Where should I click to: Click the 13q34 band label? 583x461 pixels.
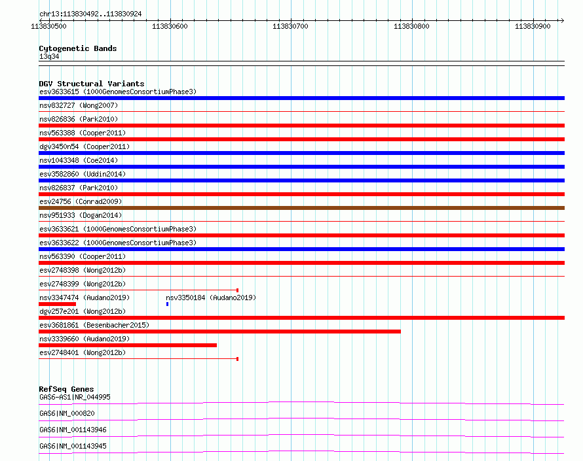coord(49,56)
